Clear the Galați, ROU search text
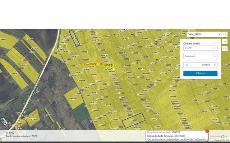Screen dimensions: 230x143 click(x=219, y=34)
